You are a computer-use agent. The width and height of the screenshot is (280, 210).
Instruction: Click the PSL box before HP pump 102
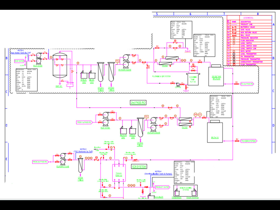click(118, 61)
